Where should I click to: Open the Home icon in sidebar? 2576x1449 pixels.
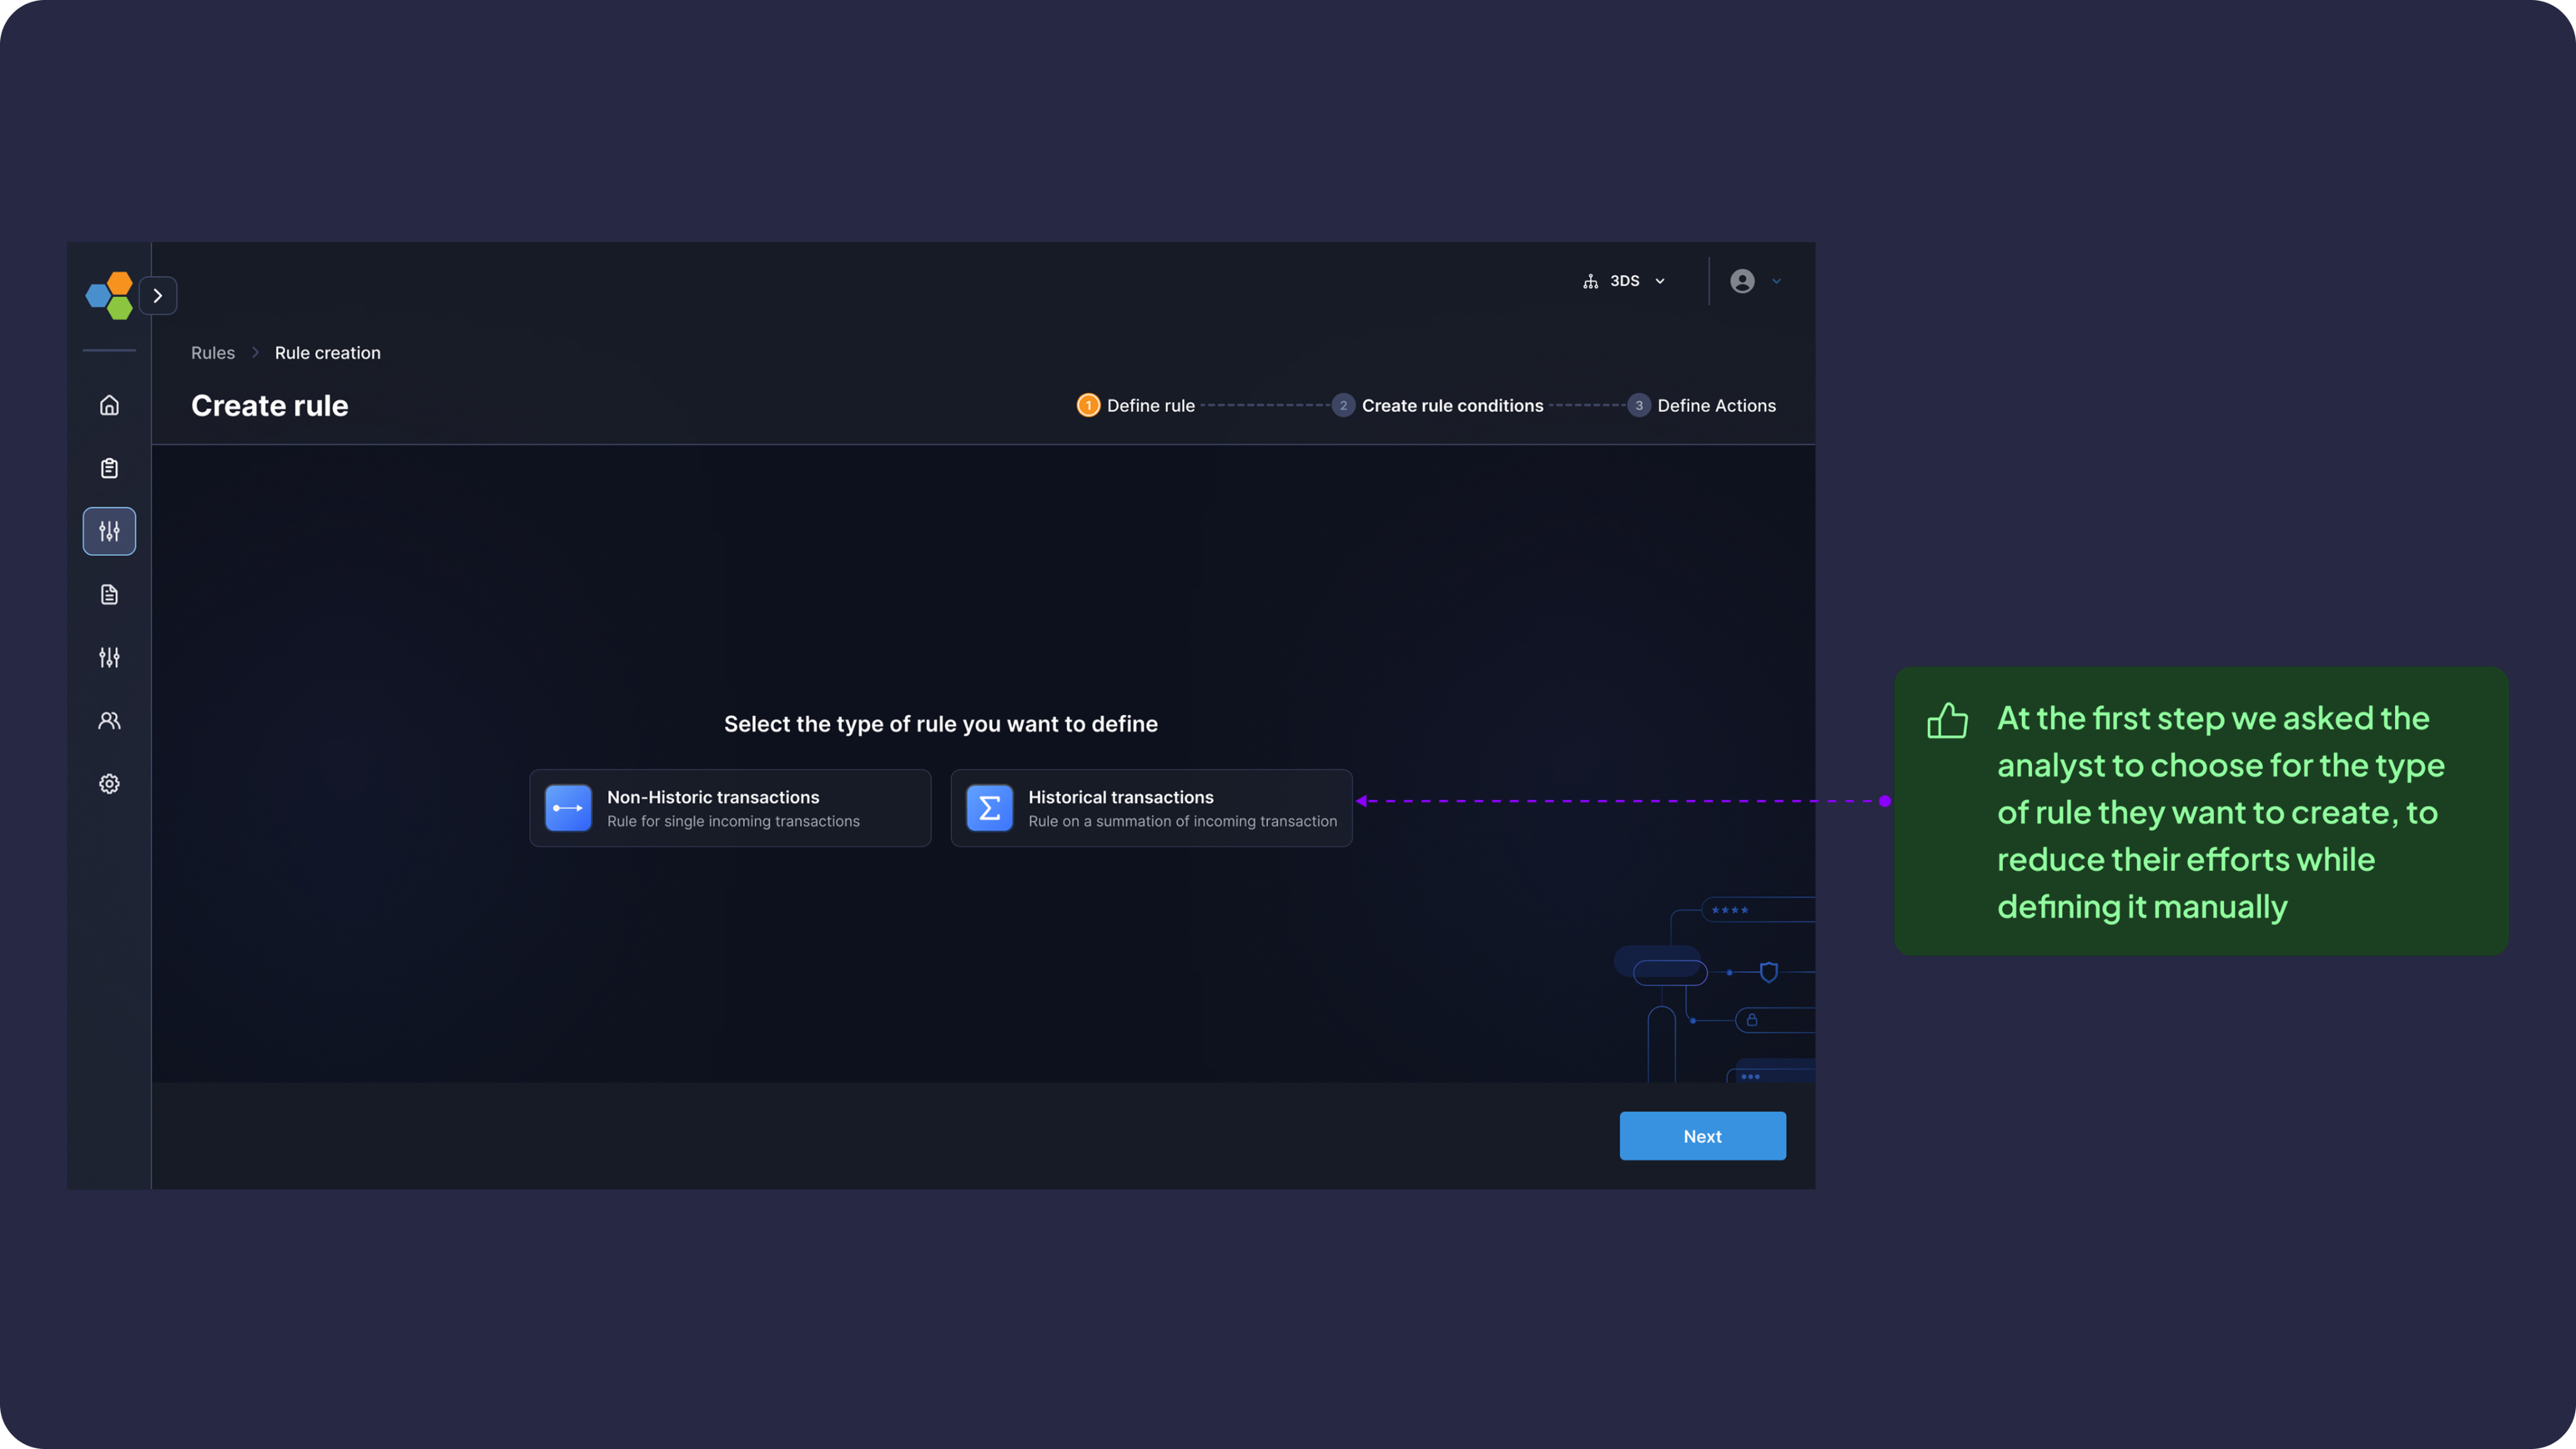(109, 405)
